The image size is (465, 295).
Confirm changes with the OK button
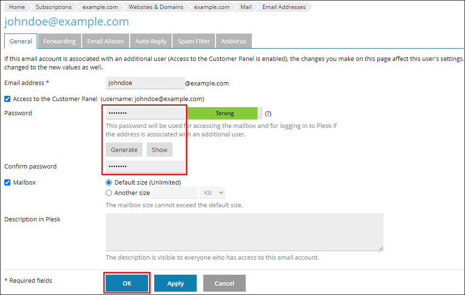tap(127, 283)
